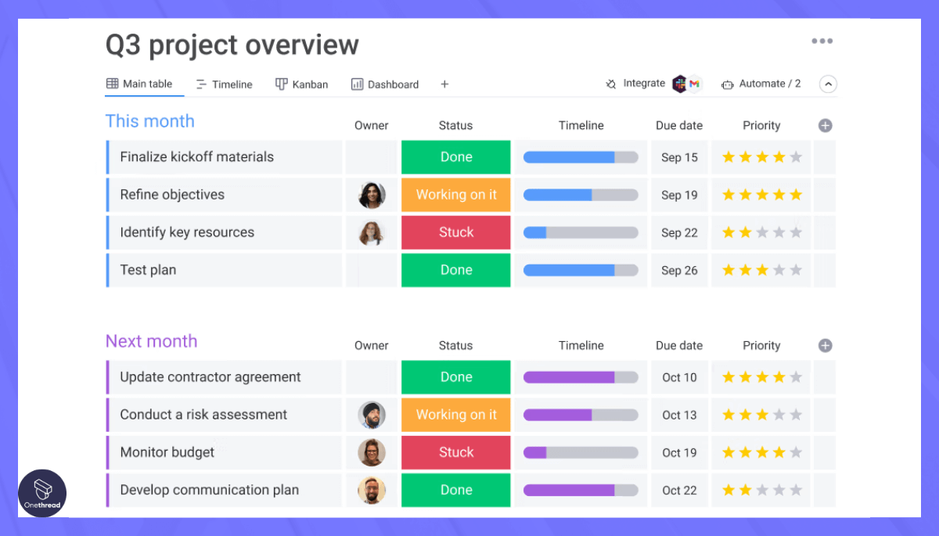Click the Gmail integration icon
This screenshot has width=939, height=536.
click(x=693, y=83)
